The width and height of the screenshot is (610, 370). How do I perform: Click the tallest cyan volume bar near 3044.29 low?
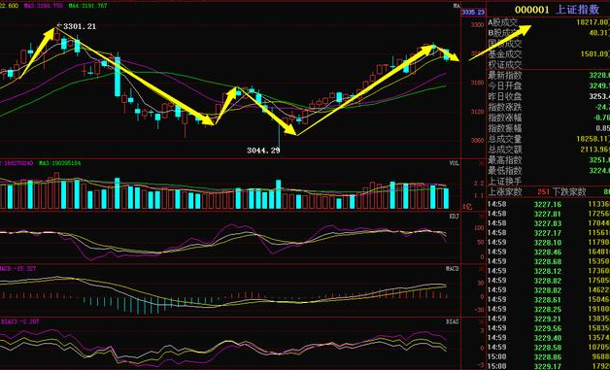coord(278,194)
